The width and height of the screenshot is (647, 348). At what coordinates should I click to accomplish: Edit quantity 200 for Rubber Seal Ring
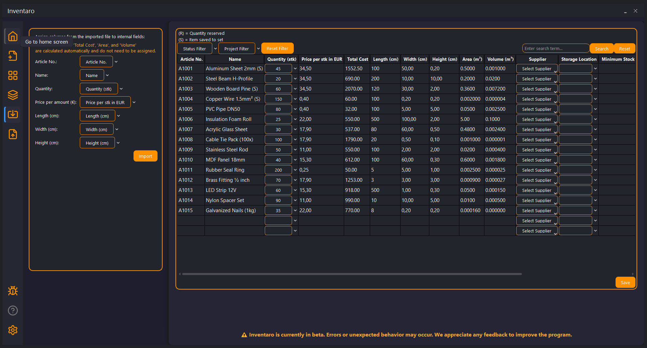pos(278,170)
